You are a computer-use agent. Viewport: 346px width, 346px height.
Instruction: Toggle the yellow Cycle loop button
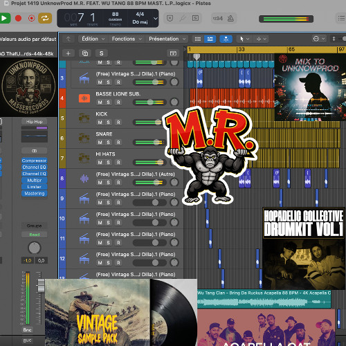45,18
